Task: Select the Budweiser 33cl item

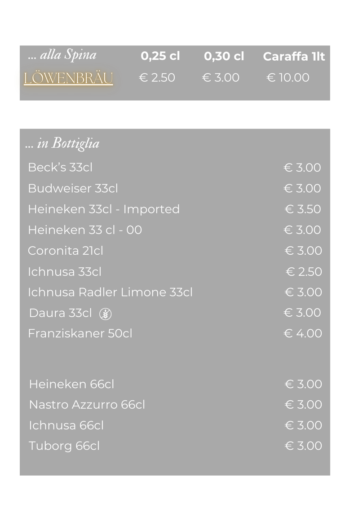Action: point(73,188)
